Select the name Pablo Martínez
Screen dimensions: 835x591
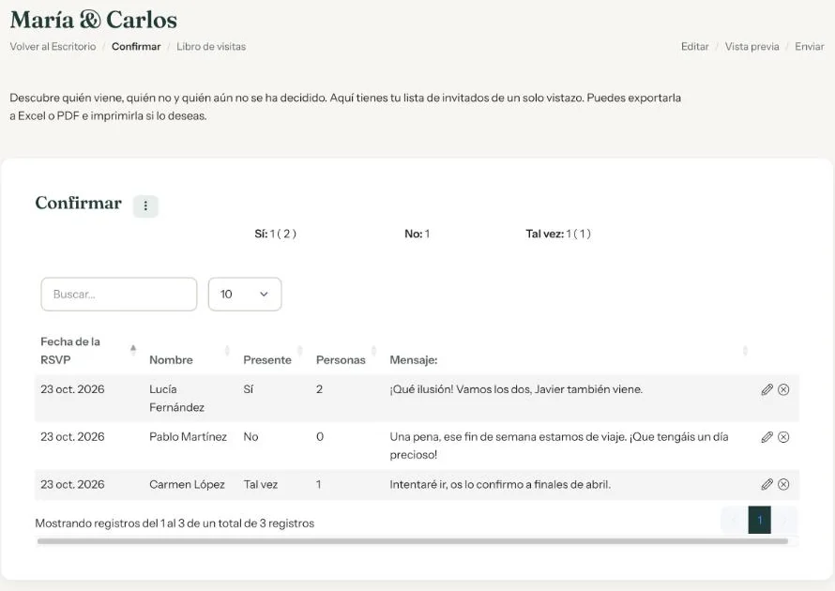point(188,437)
